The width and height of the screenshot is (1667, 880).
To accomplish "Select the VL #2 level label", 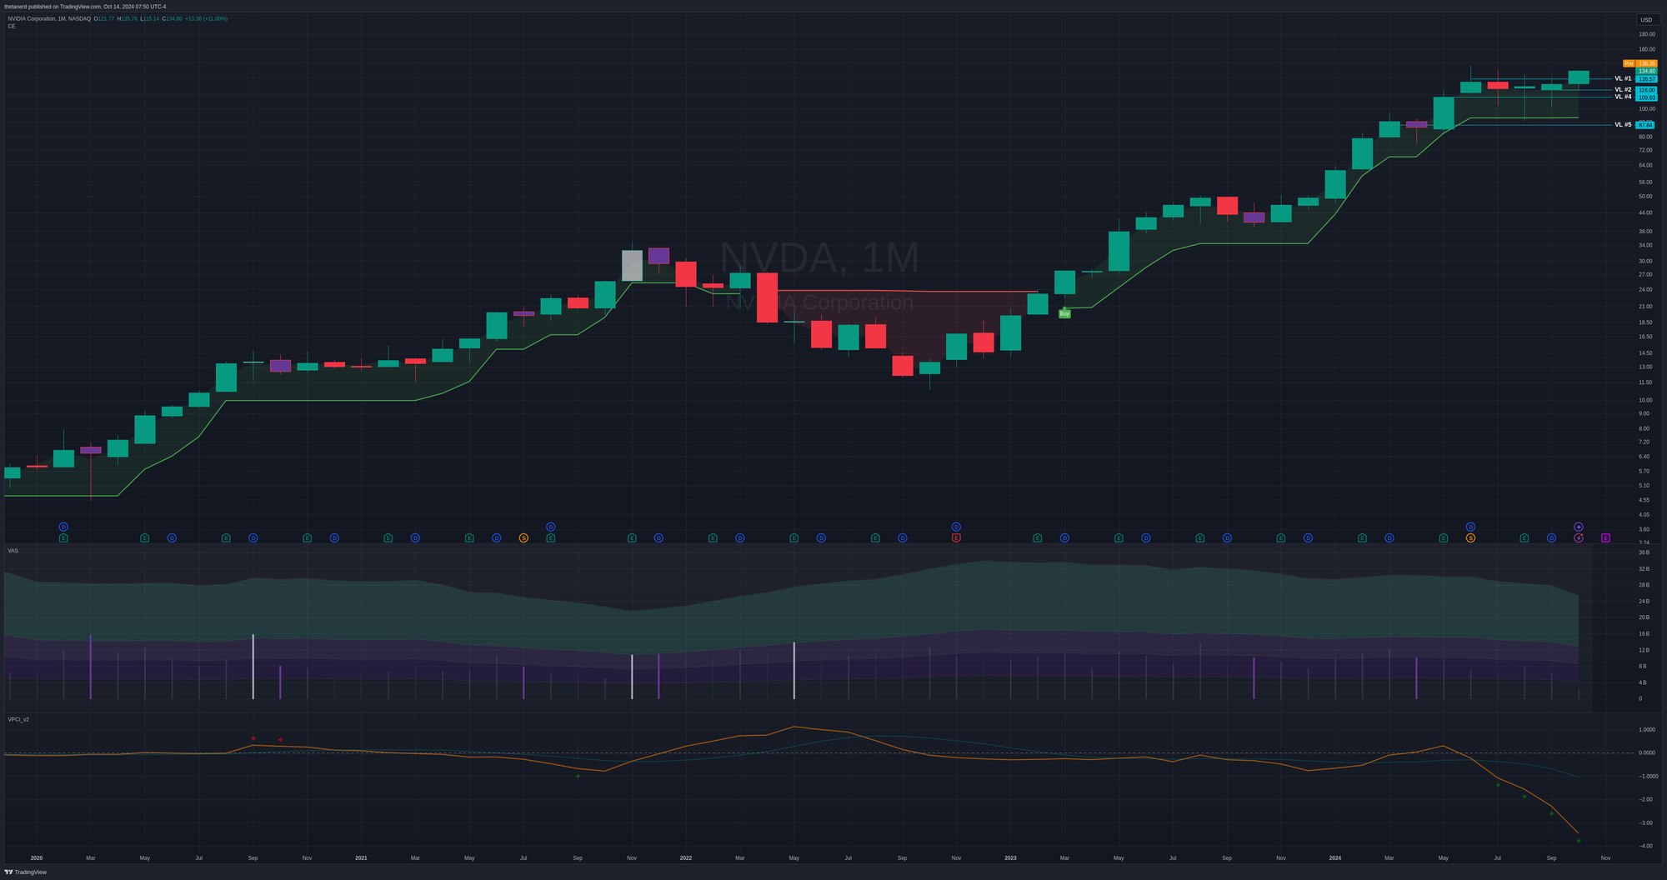I will pos(1623,89).
